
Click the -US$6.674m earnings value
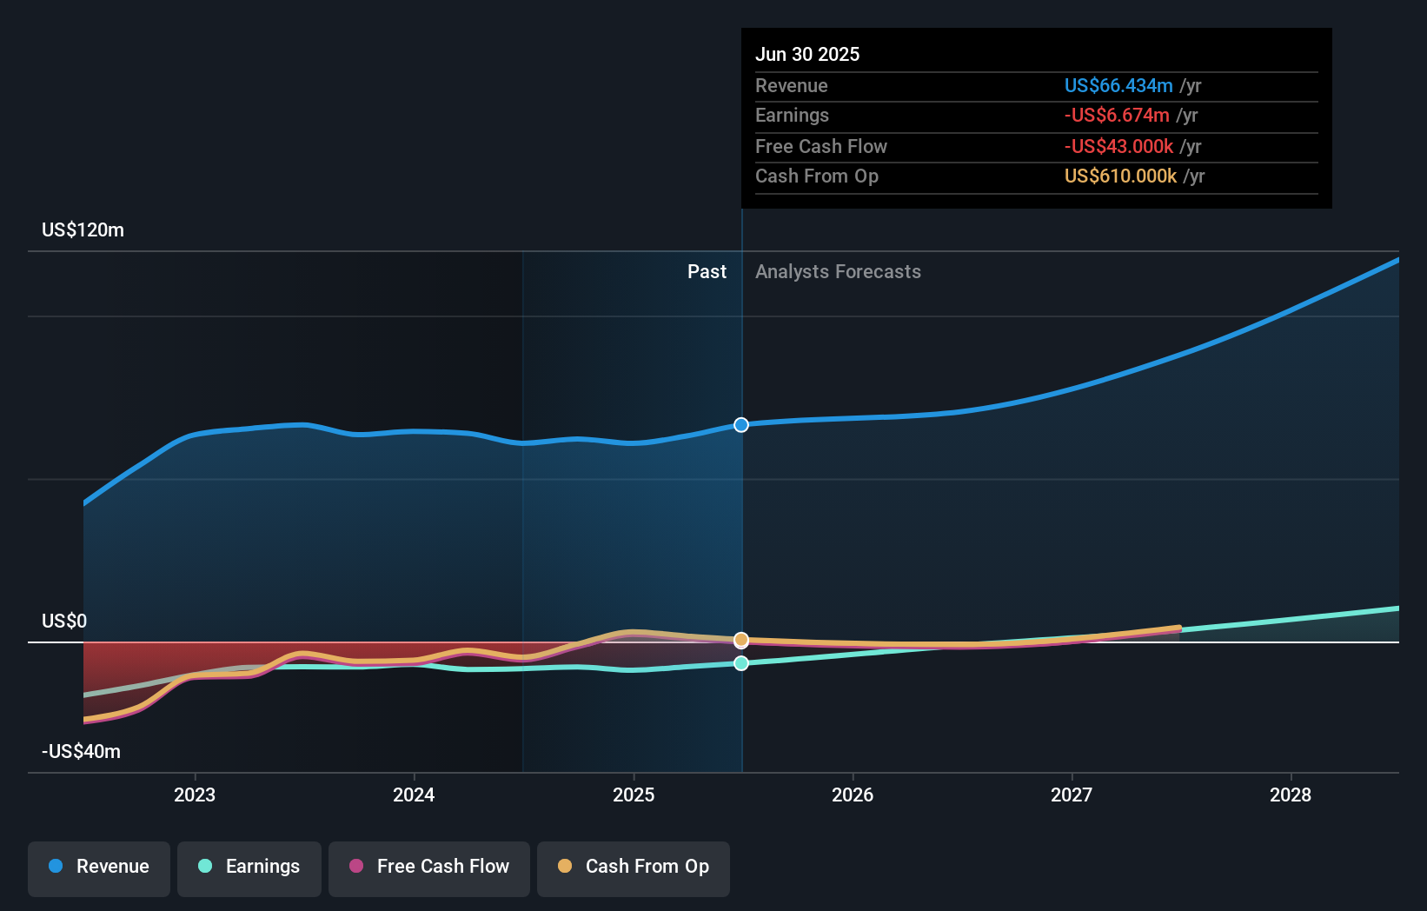click(x=1117, y=115)
